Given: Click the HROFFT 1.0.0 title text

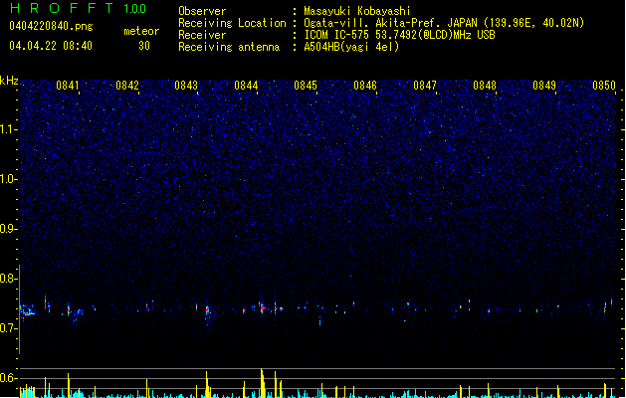Looking at the screenshot, I should (x=79, y=8).
